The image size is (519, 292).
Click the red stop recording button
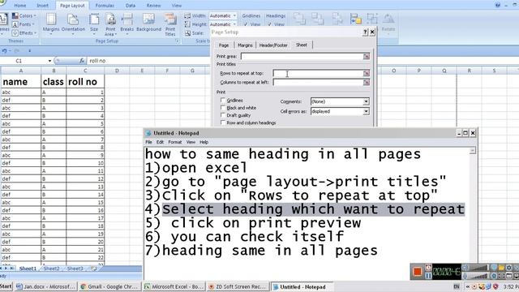417,272
